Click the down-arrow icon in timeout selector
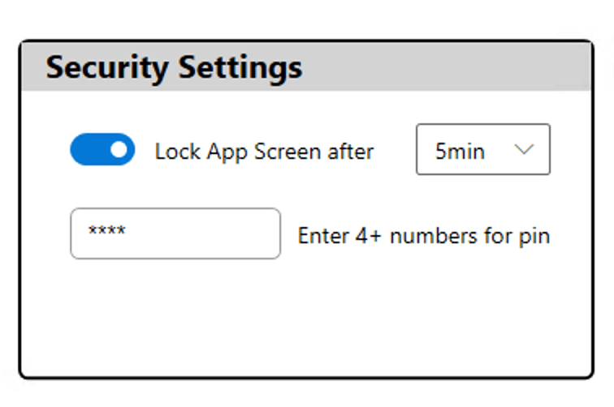The width and height of the screenshot is (614, 407). pyautogui.click(x=524, y=149)
